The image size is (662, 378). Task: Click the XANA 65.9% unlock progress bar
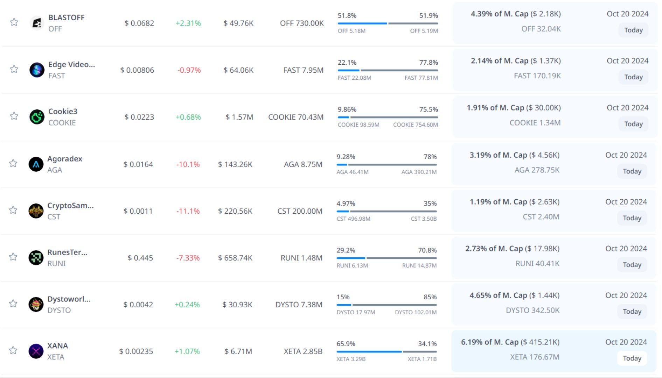click(x=386, y=352)
